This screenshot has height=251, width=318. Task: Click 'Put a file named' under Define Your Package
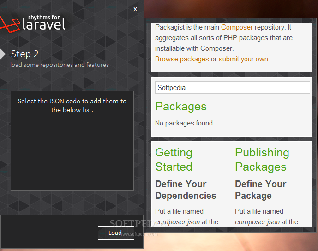click(x=259, y=211)
